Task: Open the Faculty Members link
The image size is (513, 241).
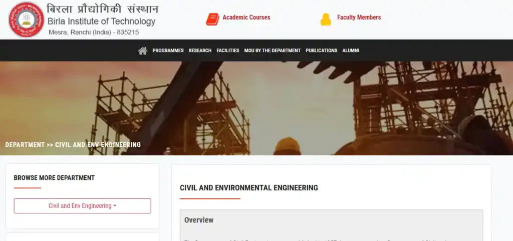Action: (359, 18)
